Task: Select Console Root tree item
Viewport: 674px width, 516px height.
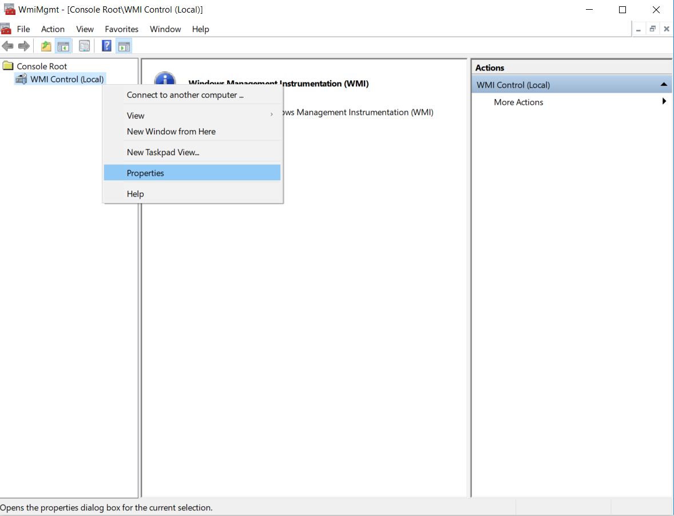Action: pyautogui.click(x=42, y=66)
